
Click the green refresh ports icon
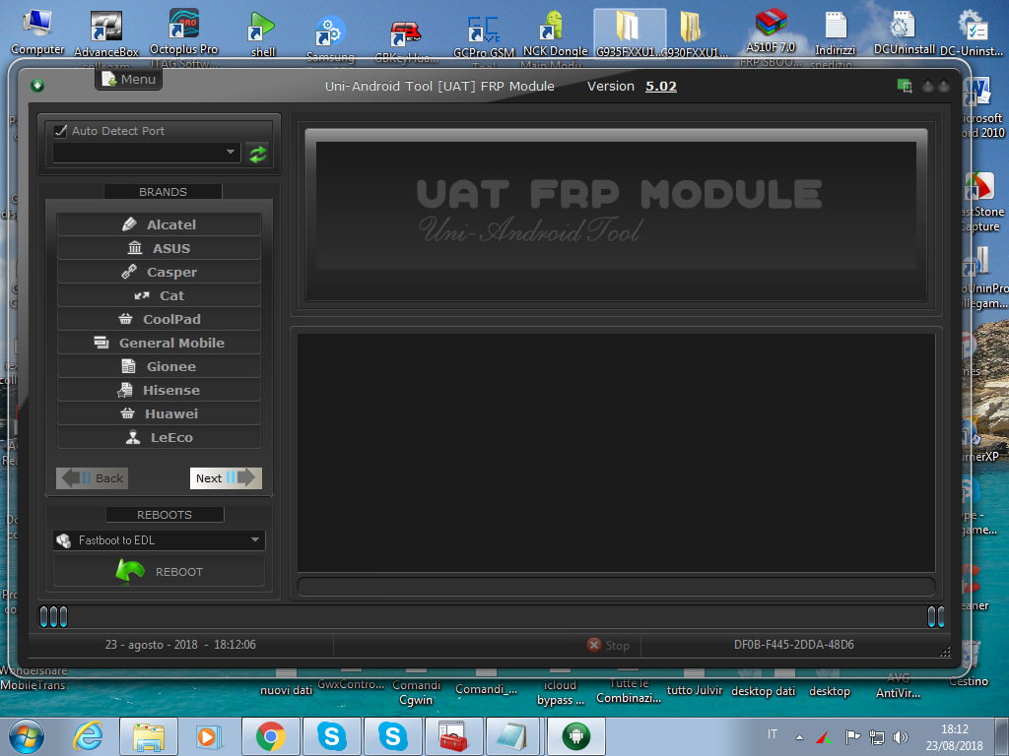click(x=258, y=154)
